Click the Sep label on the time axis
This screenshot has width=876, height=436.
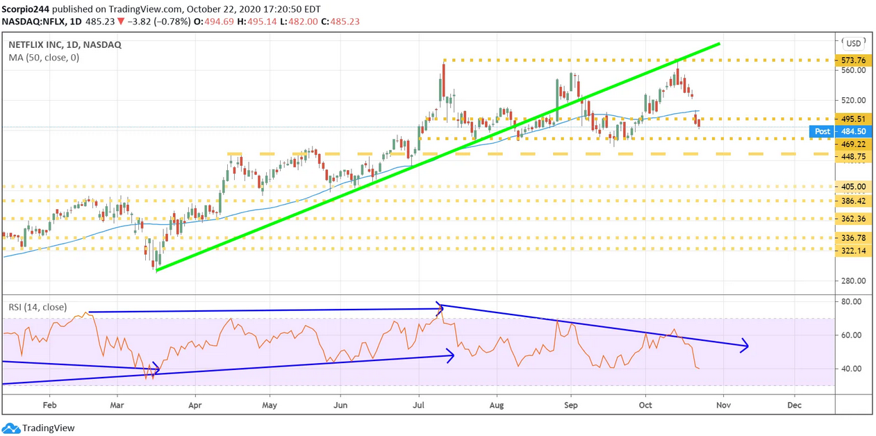click(x=571, y=404)
